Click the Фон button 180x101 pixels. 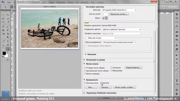coord(91,87)
